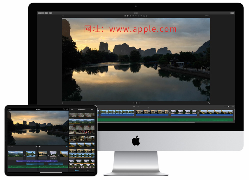Click the second toolbar button next to projects back button
This screenshot has width=249, height=180.
46,13
